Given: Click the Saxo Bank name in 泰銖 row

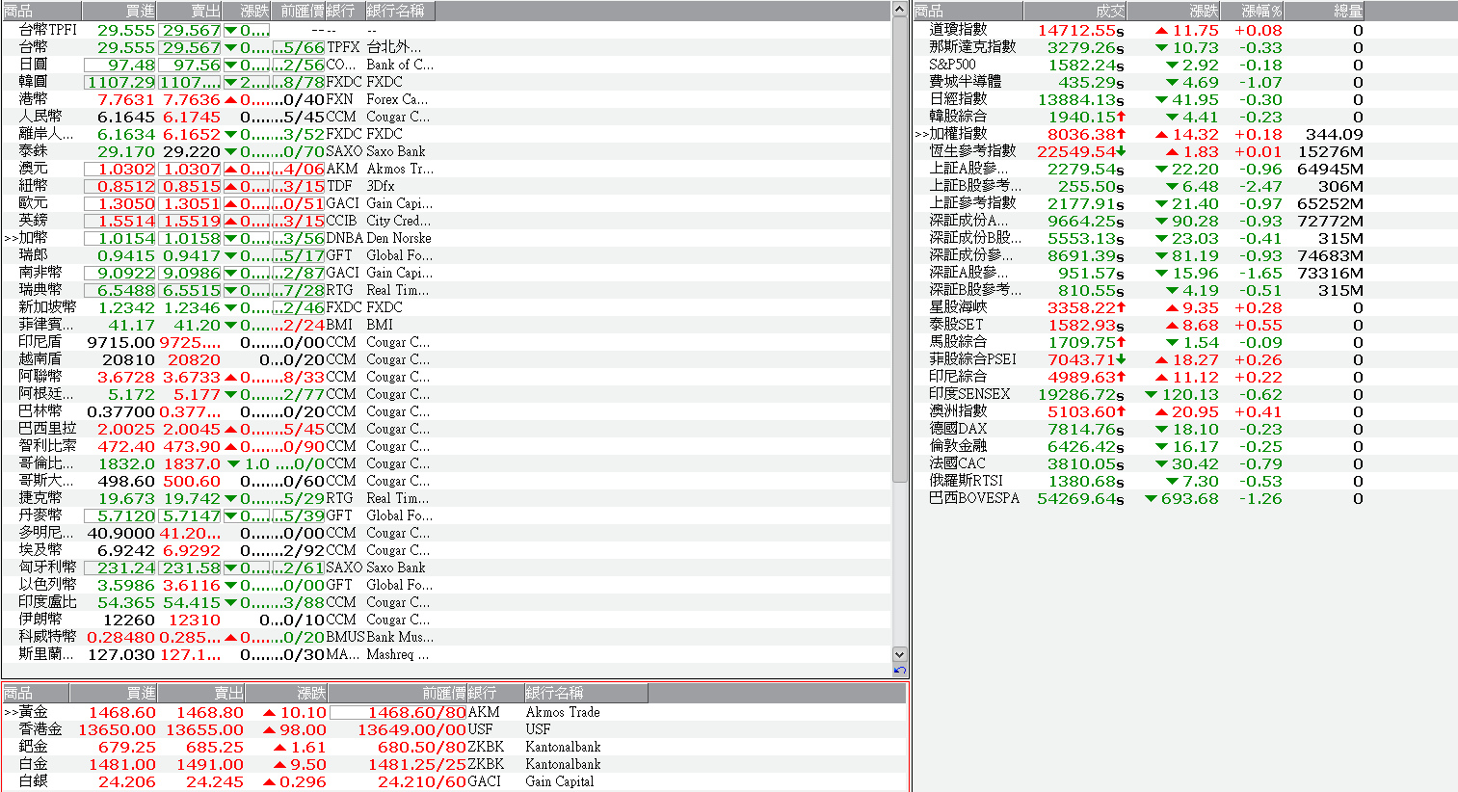Looking at the screenshot, I should [x=396, y=151].
